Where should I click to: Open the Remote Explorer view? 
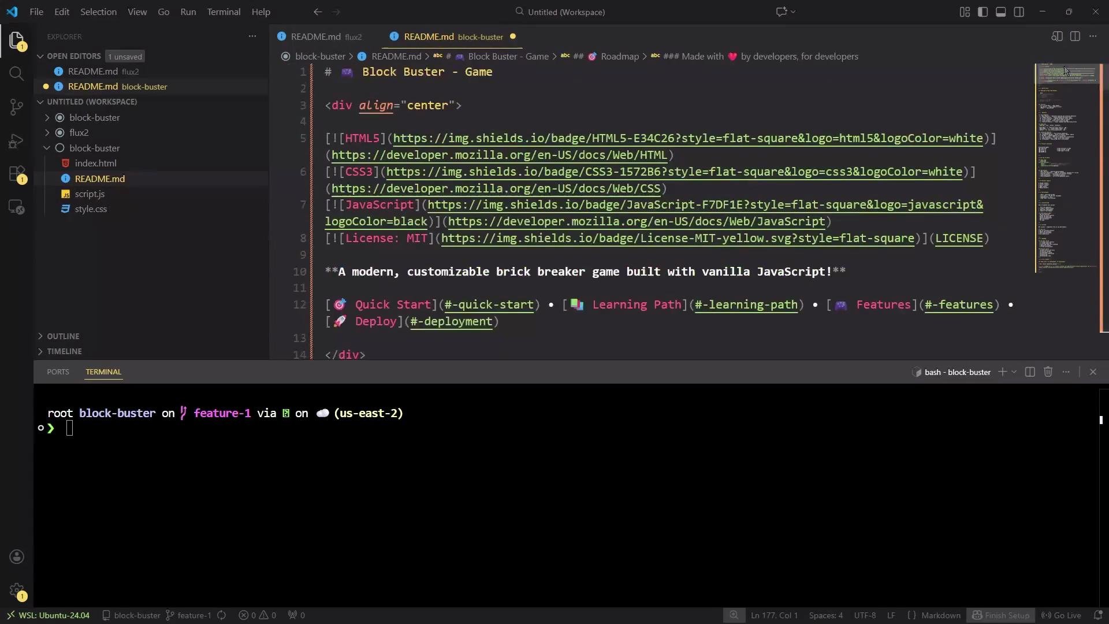tap(17, 207)
